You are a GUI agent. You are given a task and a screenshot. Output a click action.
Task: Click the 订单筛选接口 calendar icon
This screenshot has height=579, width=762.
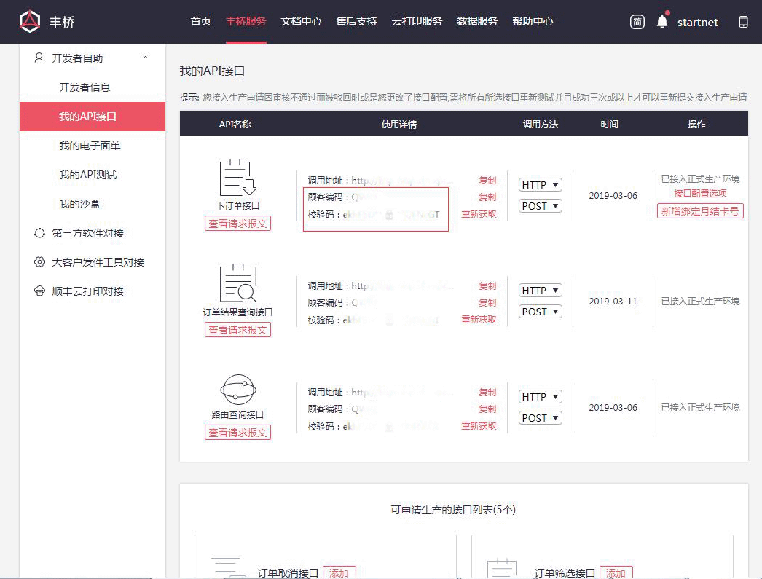[x=503, y=568]
